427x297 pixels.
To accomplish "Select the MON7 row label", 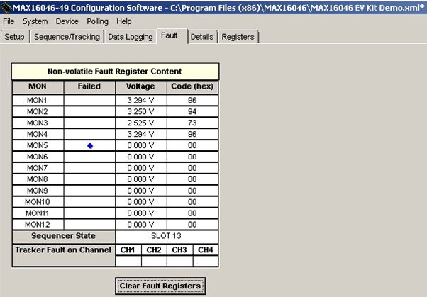I will coord(38,168).
